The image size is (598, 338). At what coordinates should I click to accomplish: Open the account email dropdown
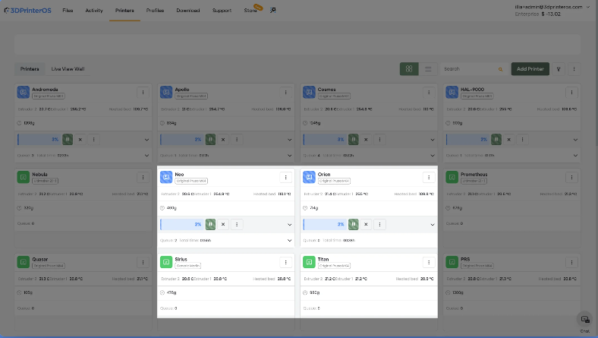(552, 7)
